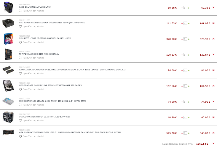Add Zalman Z11 case to wishlist heart
The width and height of the screenshot is (217, 147).
click(x=20, y=11)
